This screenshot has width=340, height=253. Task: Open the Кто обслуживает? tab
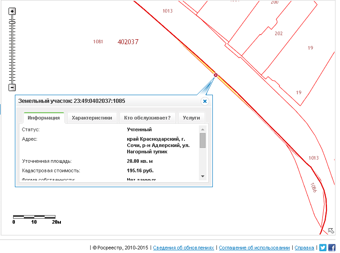click(147, 118)
